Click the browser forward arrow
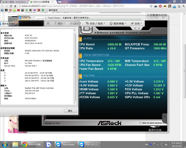 (x=7, y=6)
